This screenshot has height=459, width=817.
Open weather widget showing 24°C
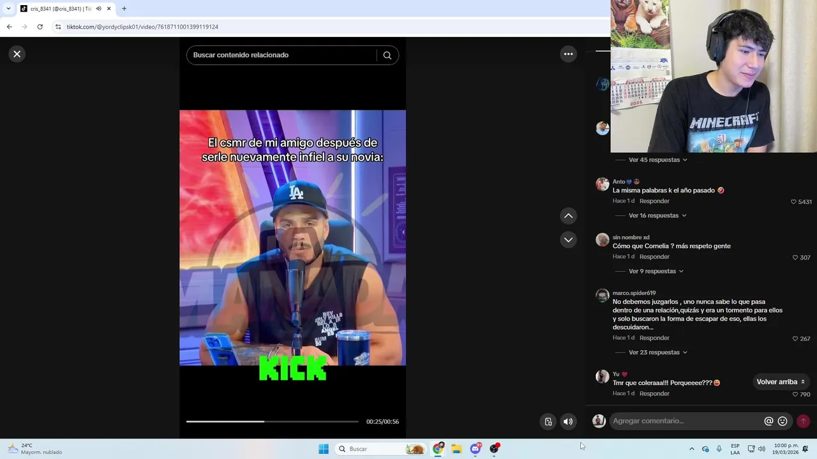tap(35, 449)
